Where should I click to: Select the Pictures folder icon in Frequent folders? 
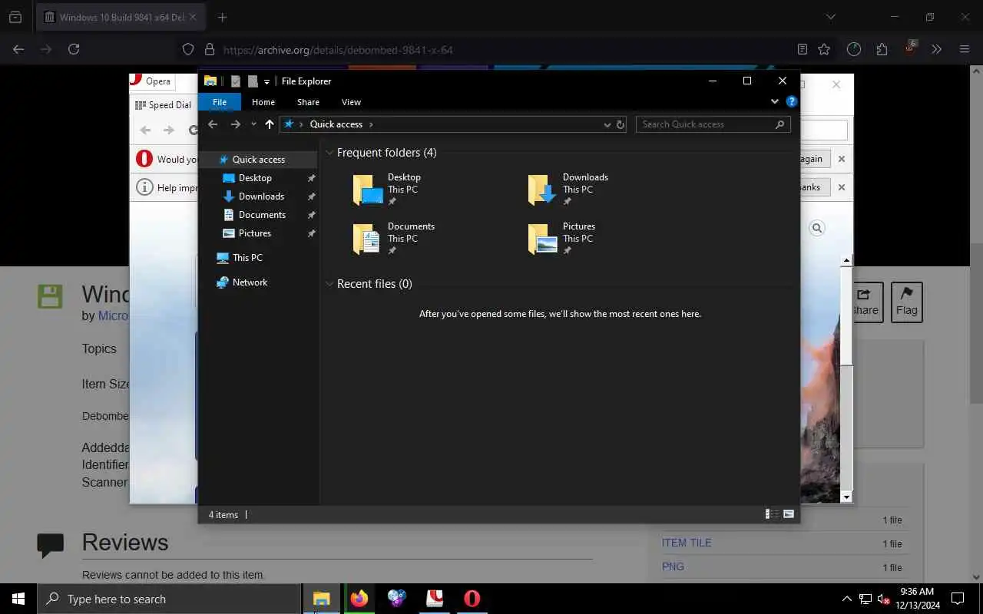[543, 239]
